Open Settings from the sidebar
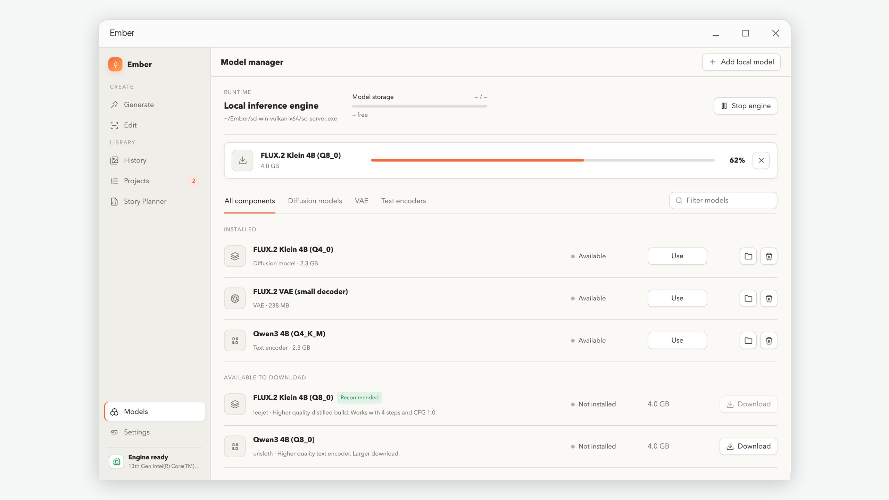 [155, 432]
